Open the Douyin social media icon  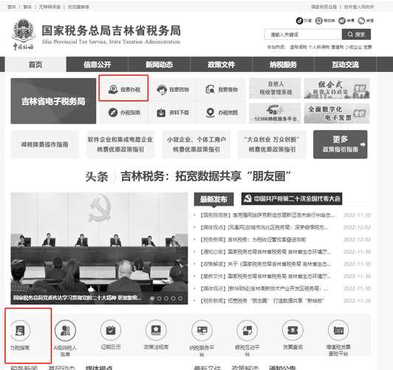coord(299,21)
